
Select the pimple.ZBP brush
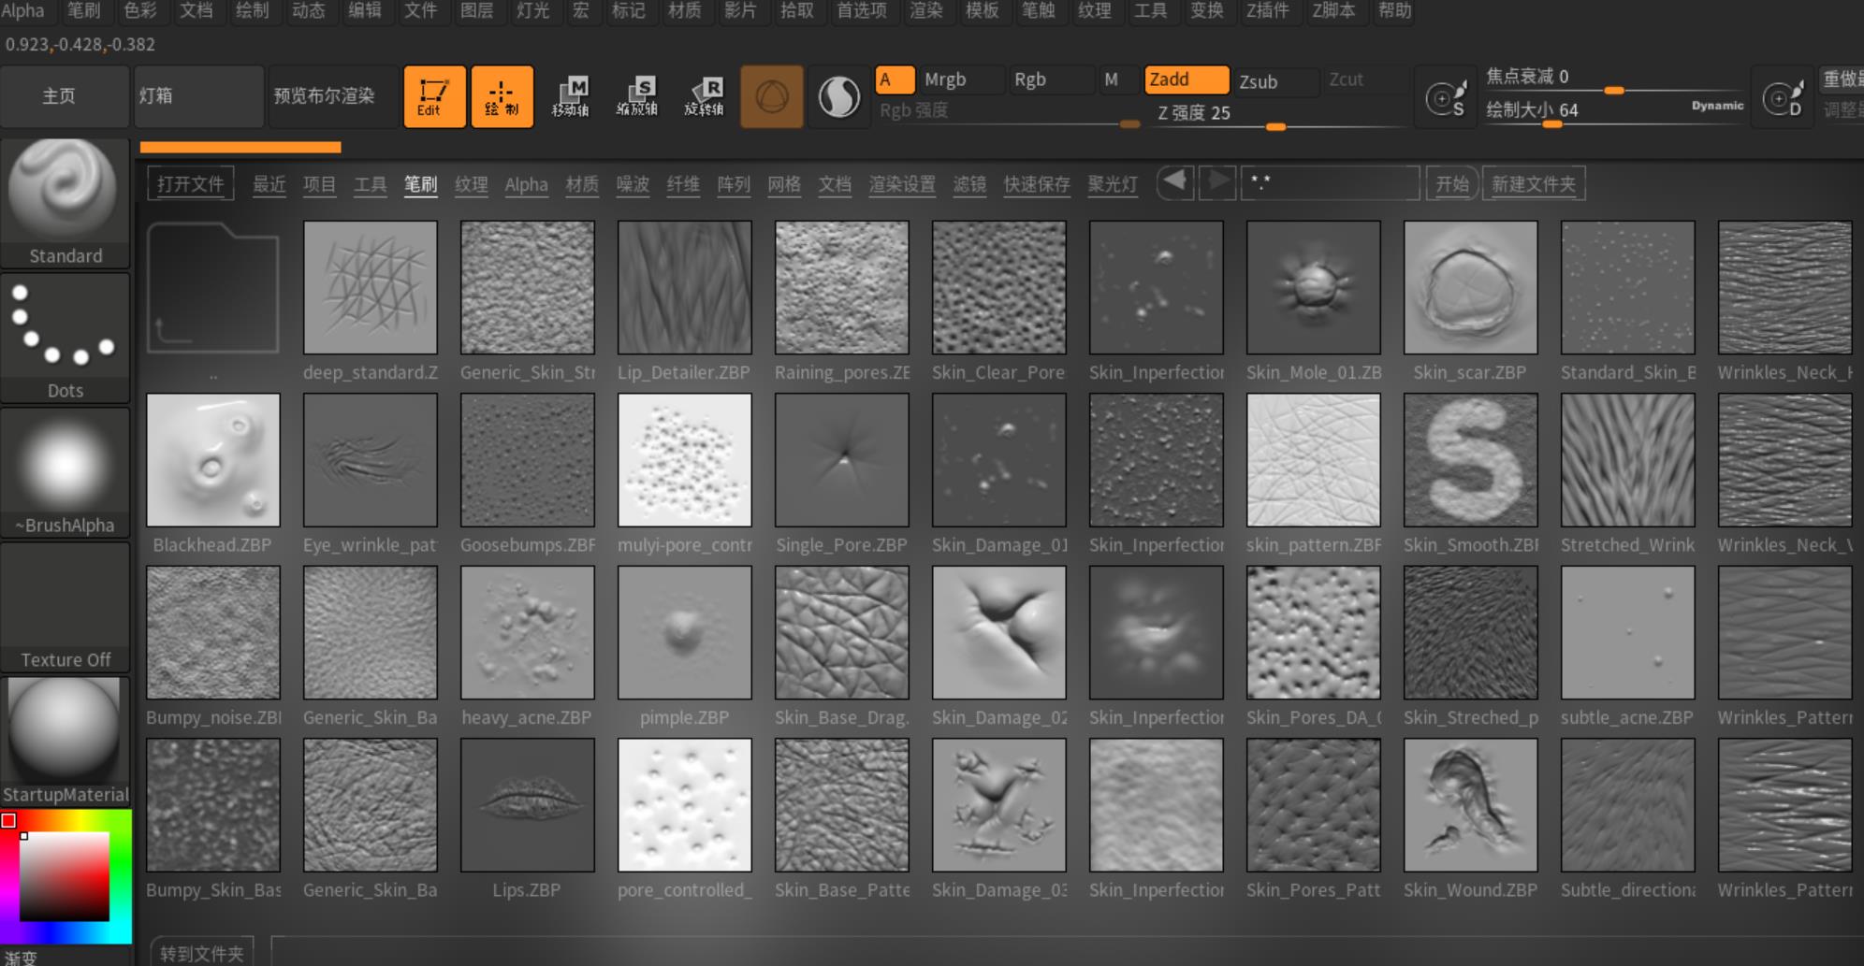685,633
